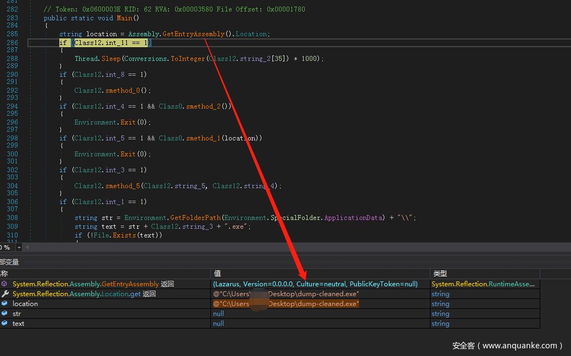Click Class0.smethod_1 on line 298
The image size is (571, 356).
click(x=190, y=138)
